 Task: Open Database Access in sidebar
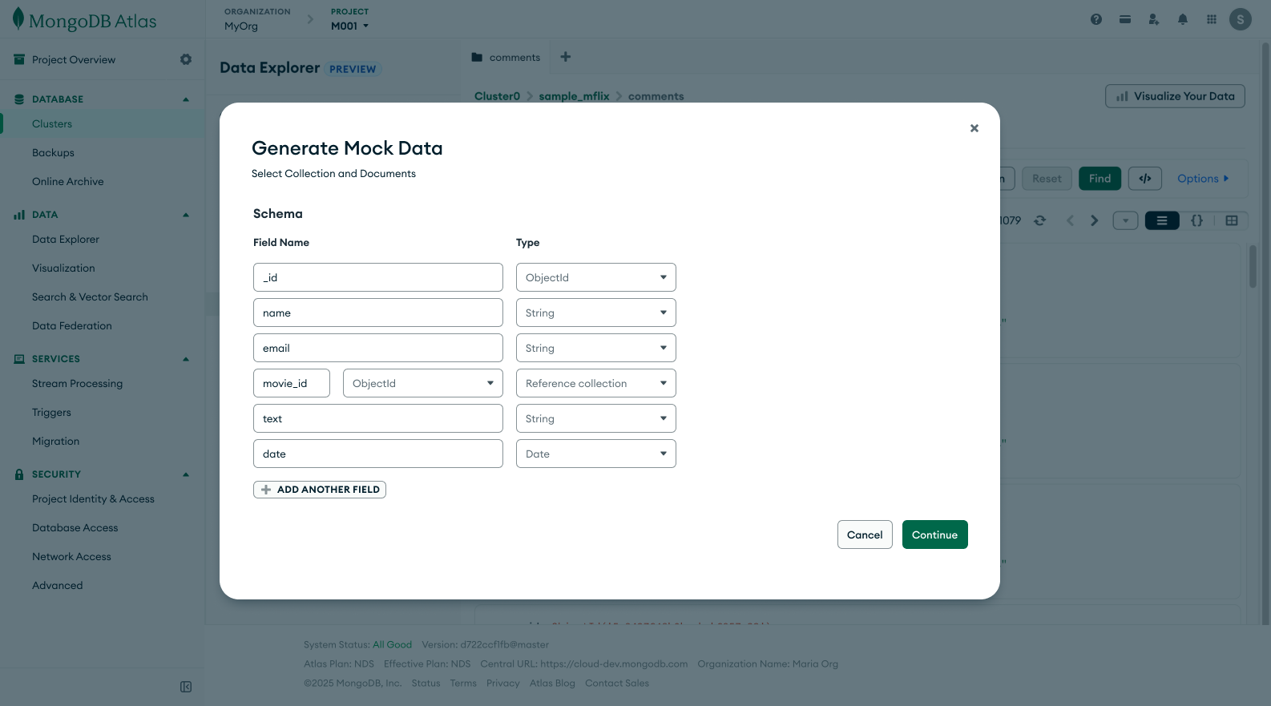75,528
